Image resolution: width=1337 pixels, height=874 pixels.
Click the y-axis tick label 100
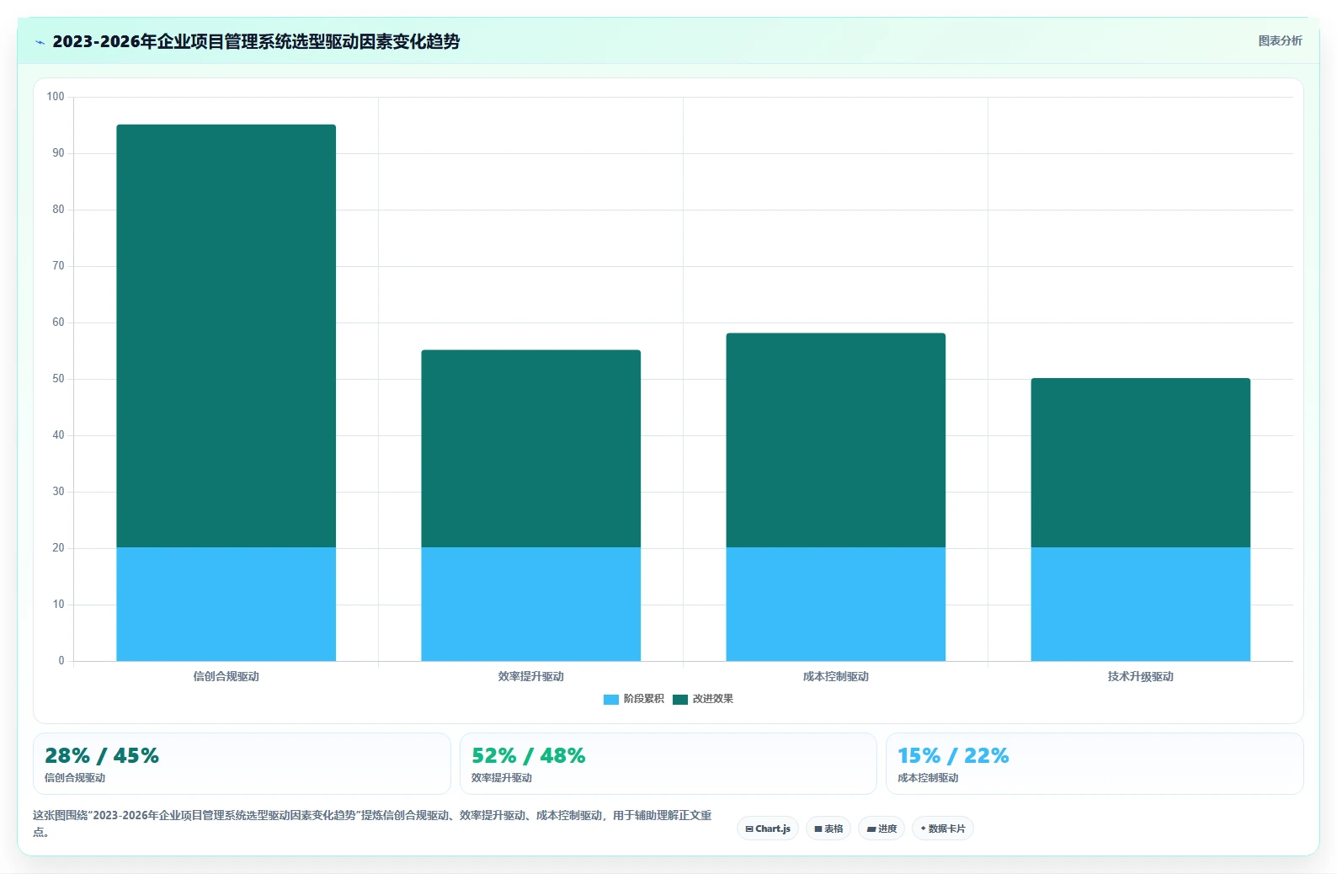(x=56, y=97)
